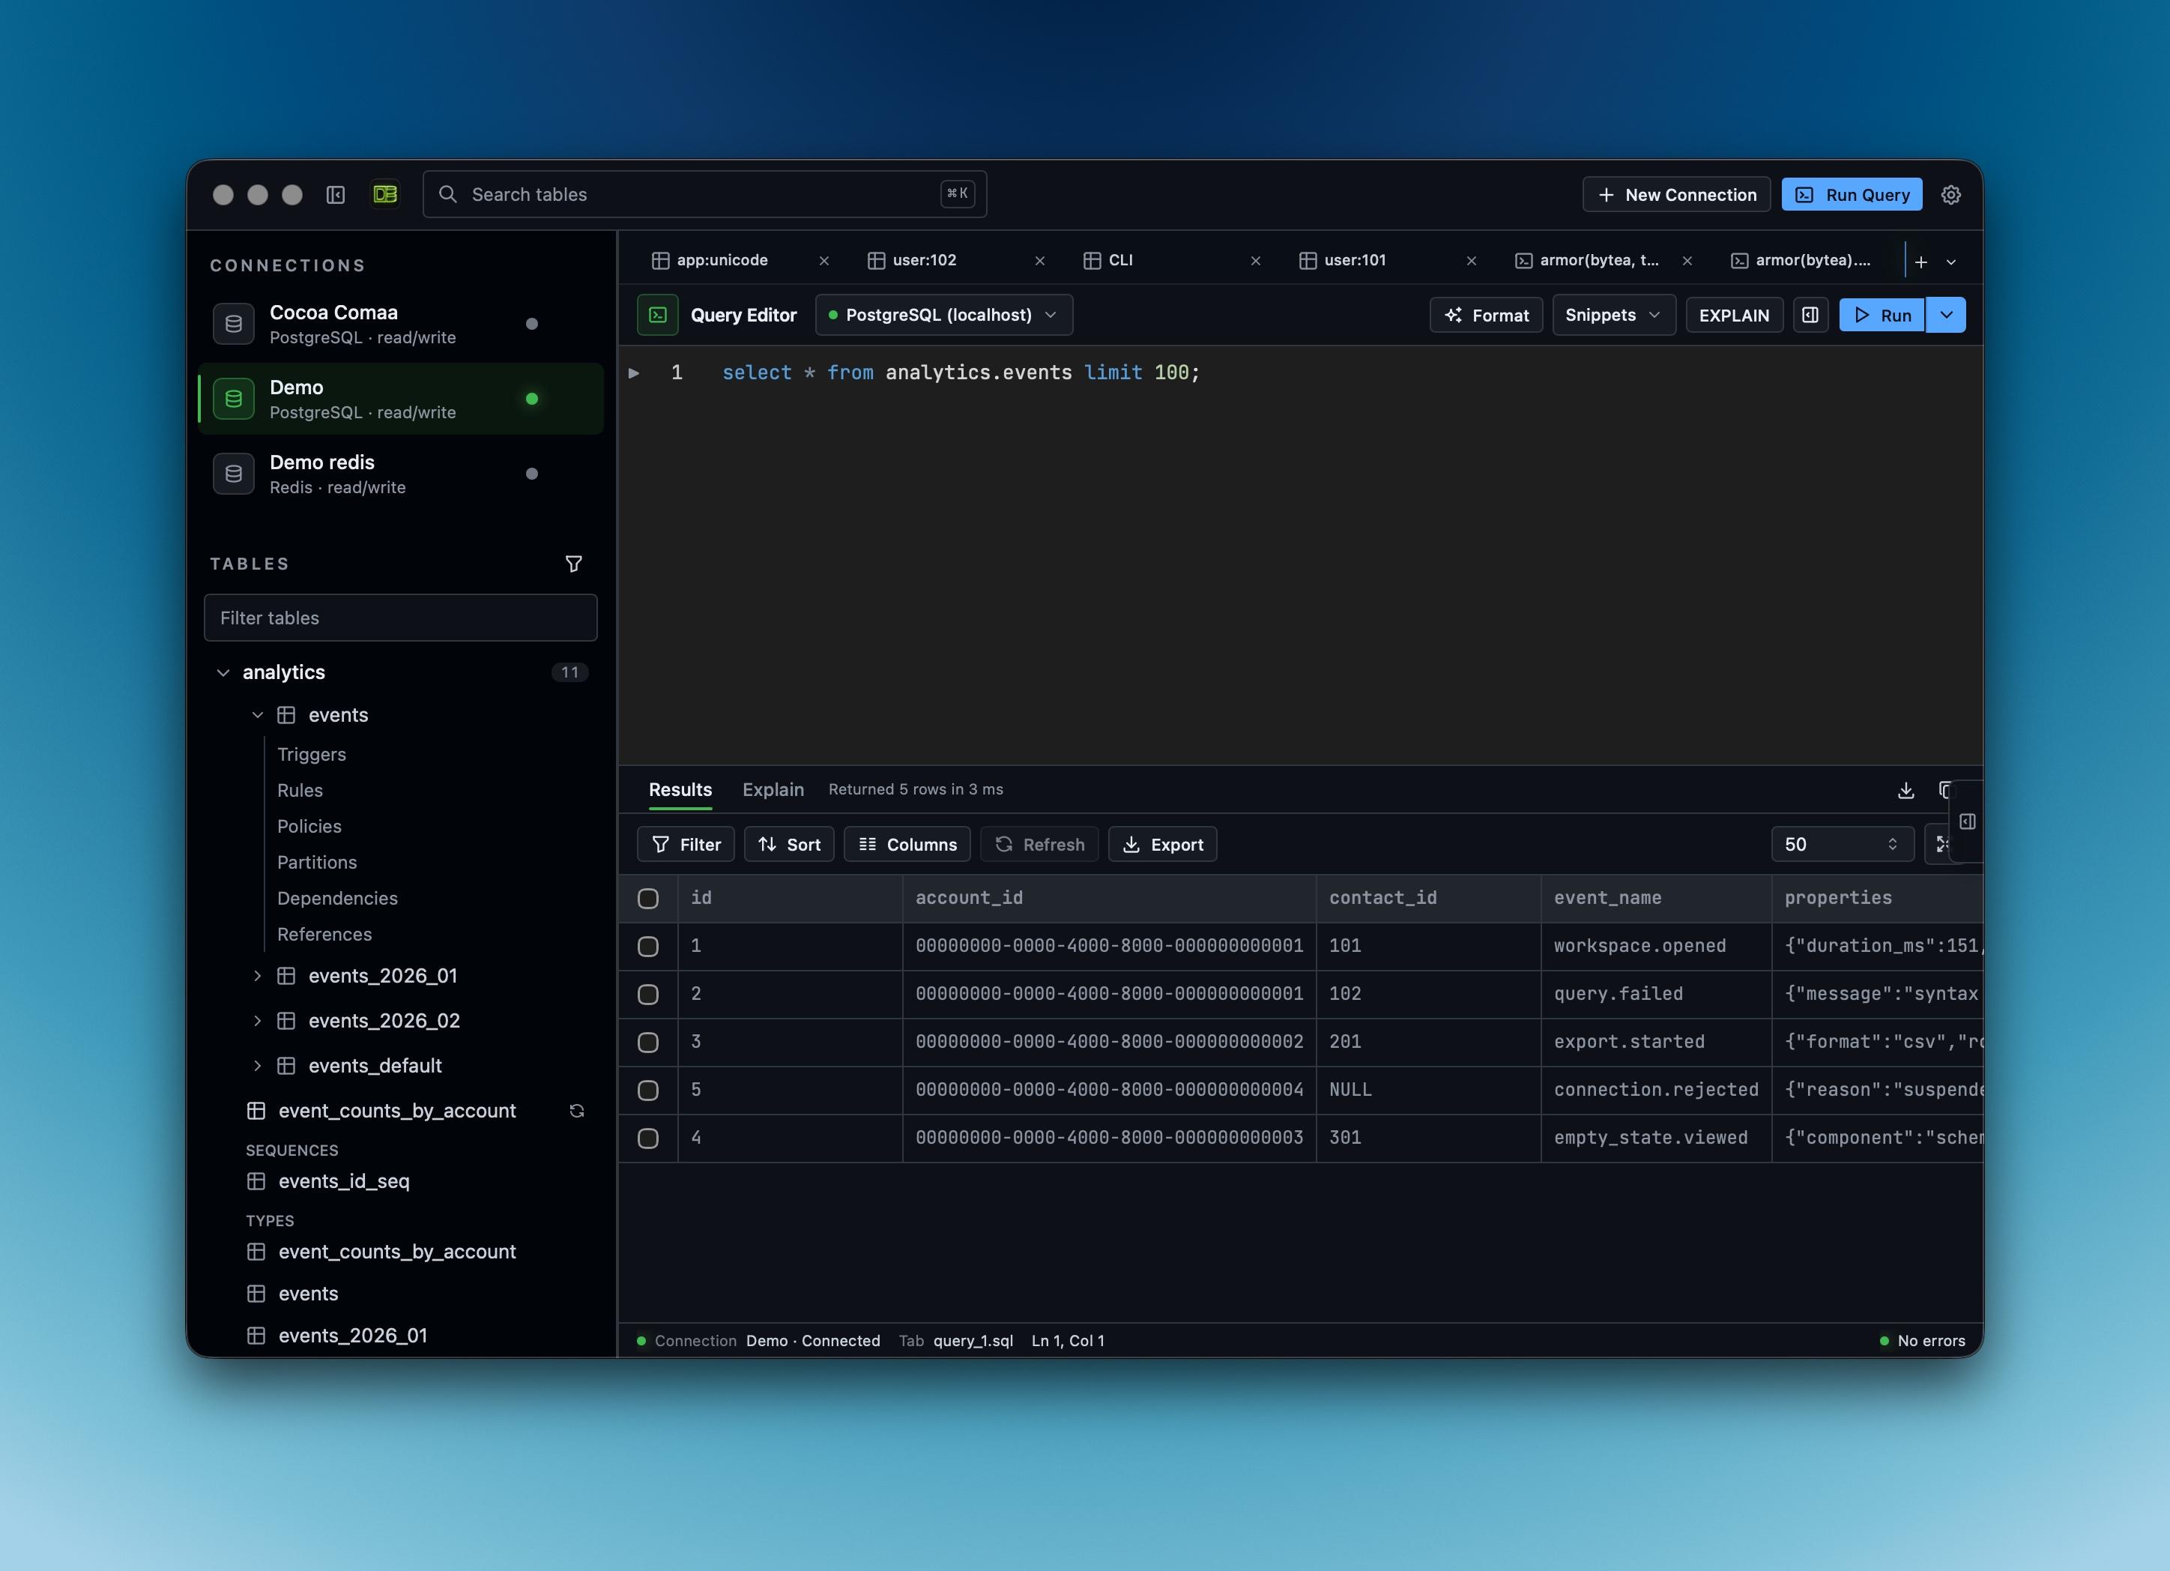Open the tables filter funnel icon

(573, 564)
